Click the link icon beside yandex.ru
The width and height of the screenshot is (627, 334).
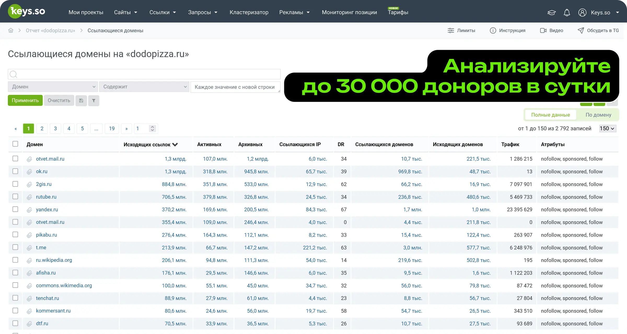coord(29,210)
